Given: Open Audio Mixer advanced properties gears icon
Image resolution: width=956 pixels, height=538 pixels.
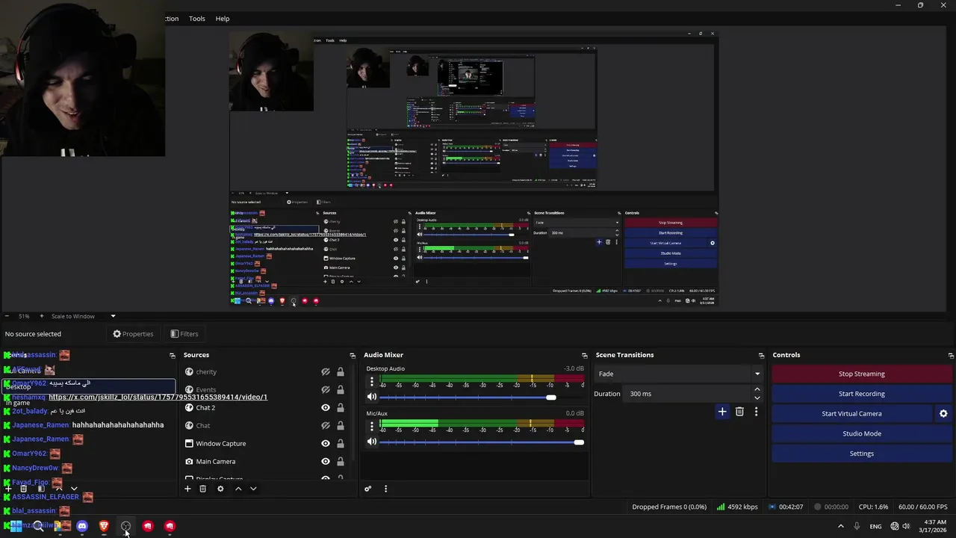Looking at the screenshot, I should point(367,489).
